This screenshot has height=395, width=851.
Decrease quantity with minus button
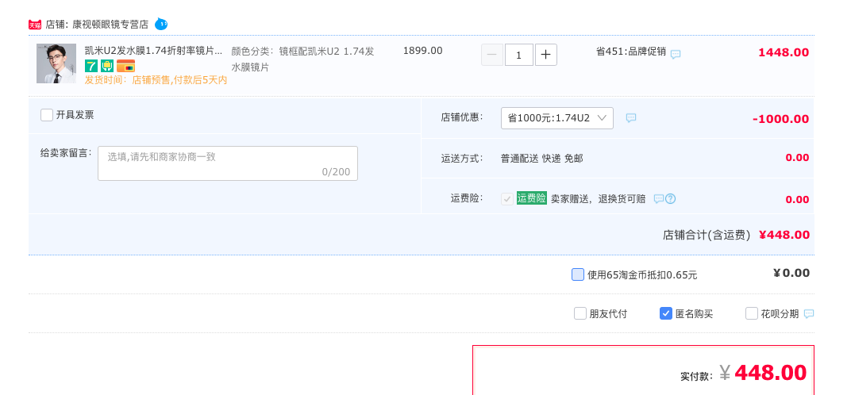[492, 55]
